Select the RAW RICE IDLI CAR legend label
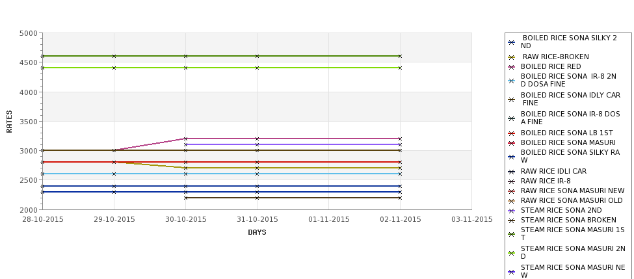The width and height of the screenshot is (634, 279). point(553,172)
